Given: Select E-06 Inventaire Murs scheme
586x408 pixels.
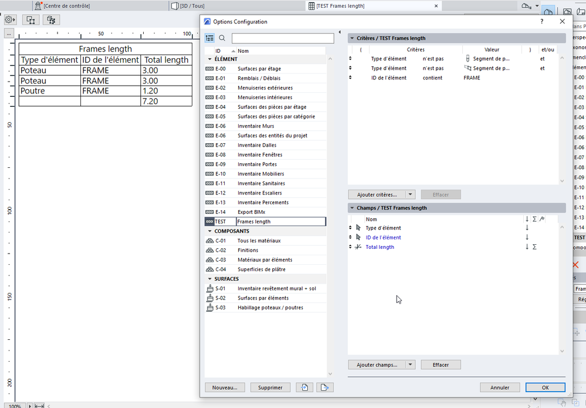Looking at the screenshot, I should point(265,126).
